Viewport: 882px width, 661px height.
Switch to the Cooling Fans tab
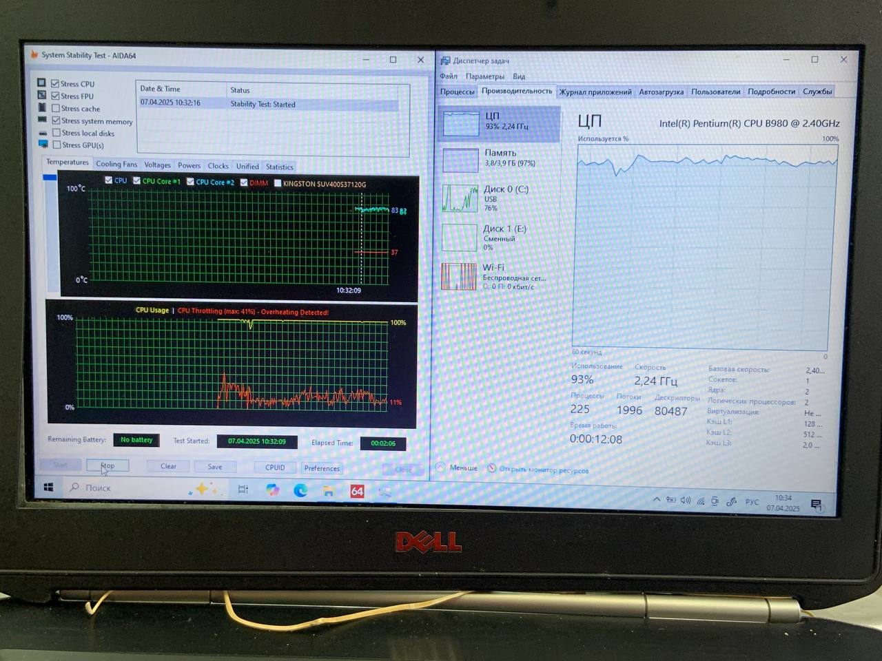click(116, 165)
